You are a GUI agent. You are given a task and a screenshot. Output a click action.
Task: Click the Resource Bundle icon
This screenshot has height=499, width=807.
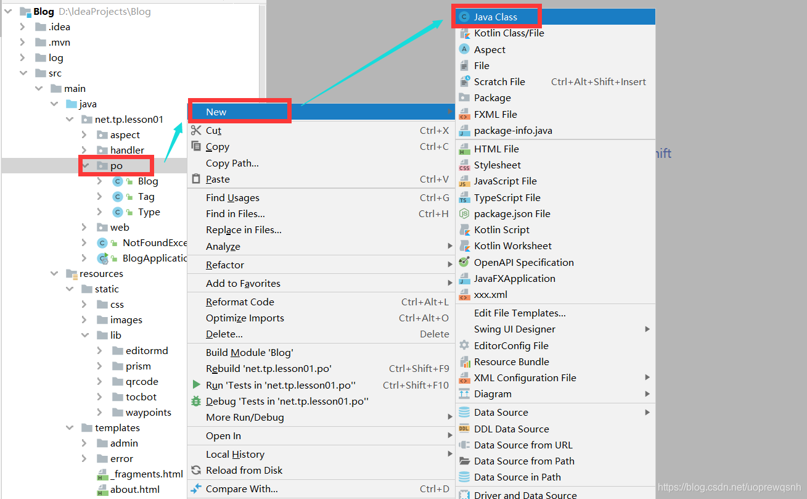point(464,361)
